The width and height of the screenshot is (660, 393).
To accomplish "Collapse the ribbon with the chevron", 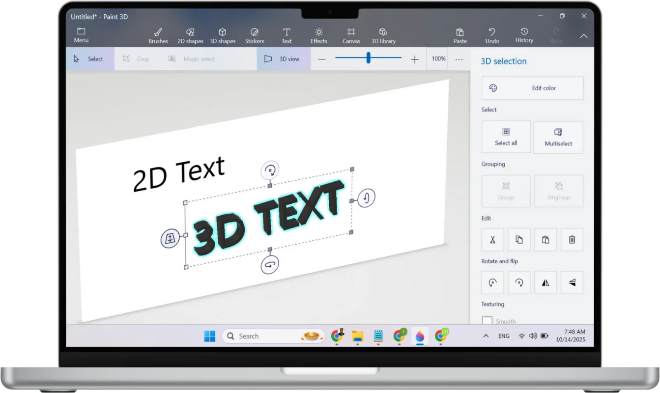I will point(584,35).
